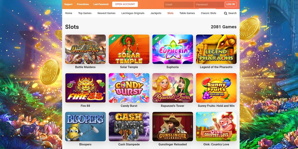The height and width of the screenshot is (149, 298).
Task: Switch to the Jackpots tab
Action: (x=156, y=13)
